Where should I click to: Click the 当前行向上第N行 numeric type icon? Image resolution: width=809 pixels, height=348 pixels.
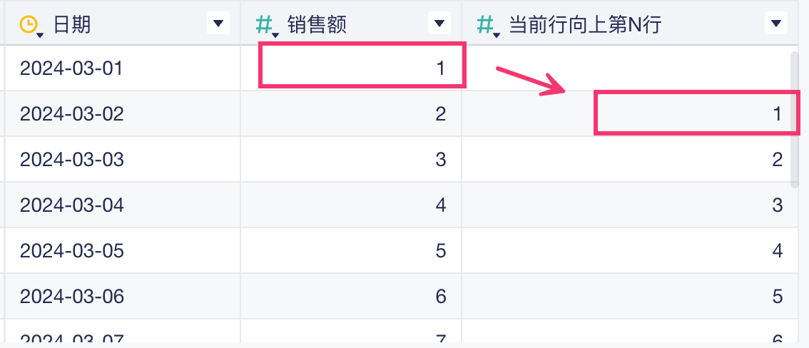486,26
